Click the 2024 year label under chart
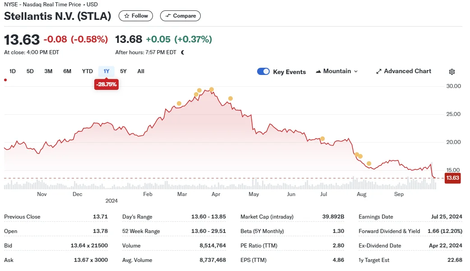This screenshot has height=271, width=470. coord(111,201)
